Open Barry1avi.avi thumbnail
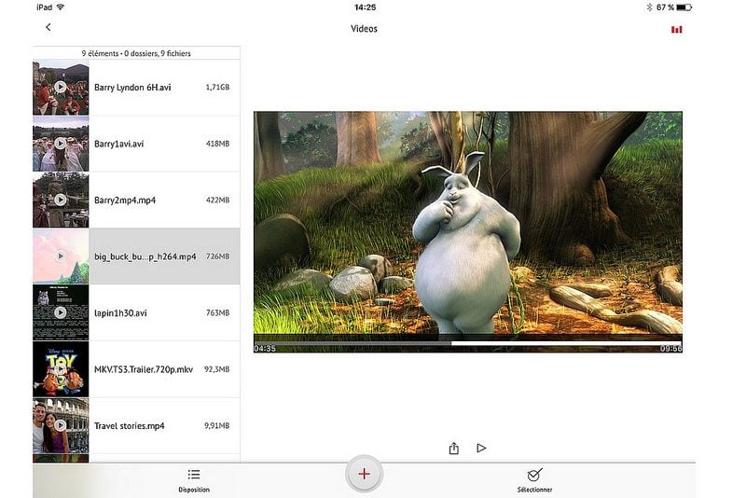The height and width of the screenshot is (498, 746). [x=61, y=144]
